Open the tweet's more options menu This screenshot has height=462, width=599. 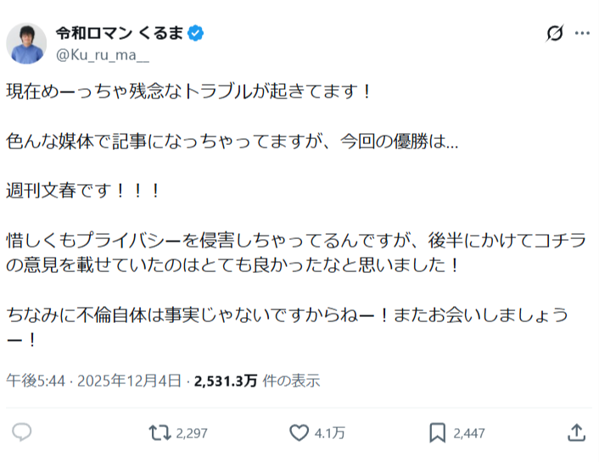click(x=582, y=34)
